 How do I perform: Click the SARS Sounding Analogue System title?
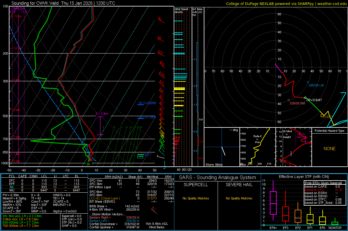click(217, 178)
